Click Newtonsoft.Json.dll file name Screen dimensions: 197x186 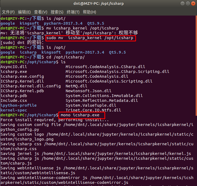pyautogui.click(x=88, y=91)
